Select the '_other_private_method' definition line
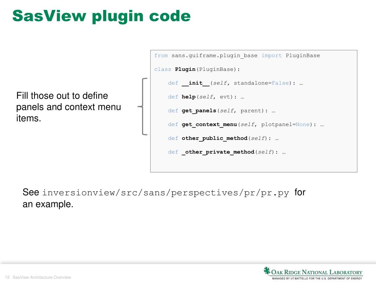Screen dimensions: 376x282 point(227,152)
